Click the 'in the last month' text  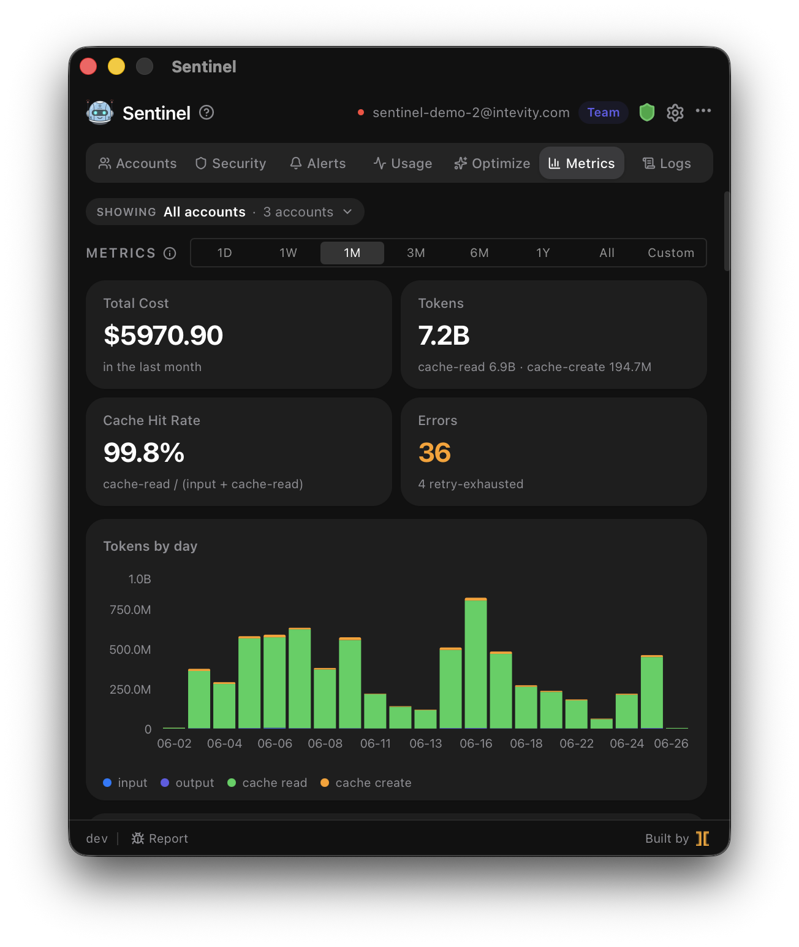[152, 367]
